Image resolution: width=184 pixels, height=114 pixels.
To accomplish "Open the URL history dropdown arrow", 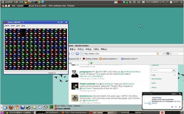I will [x=163, y=54].
